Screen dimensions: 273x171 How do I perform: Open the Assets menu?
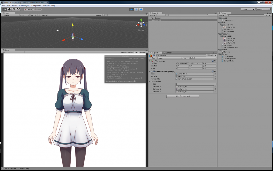click(15, 6)
